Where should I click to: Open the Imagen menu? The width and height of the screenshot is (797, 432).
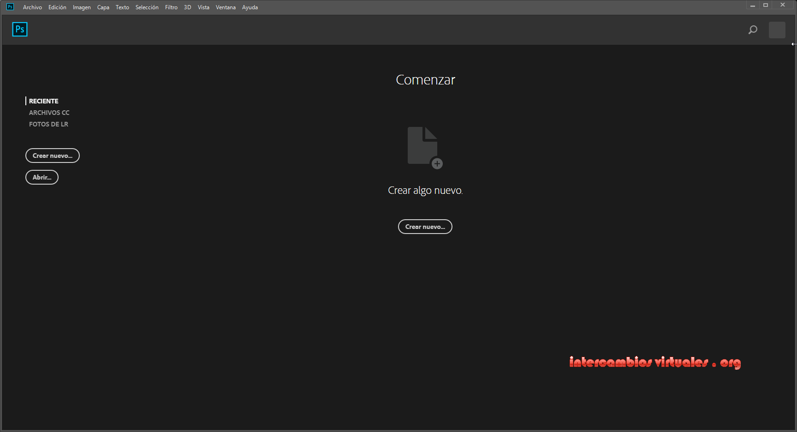[x=82, y=7]
